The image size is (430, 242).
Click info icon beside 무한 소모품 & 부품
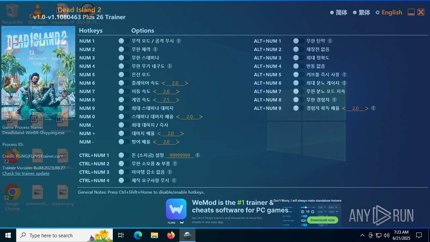pyautogui.click(x=175, y=164)
